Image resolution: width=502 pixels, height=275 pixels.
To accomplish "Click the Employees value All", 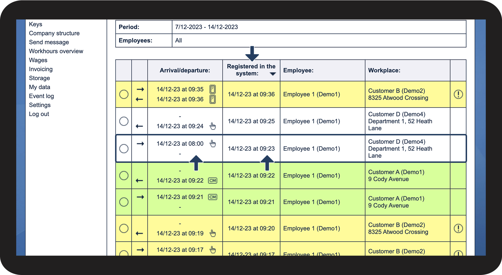I will 178,40.
